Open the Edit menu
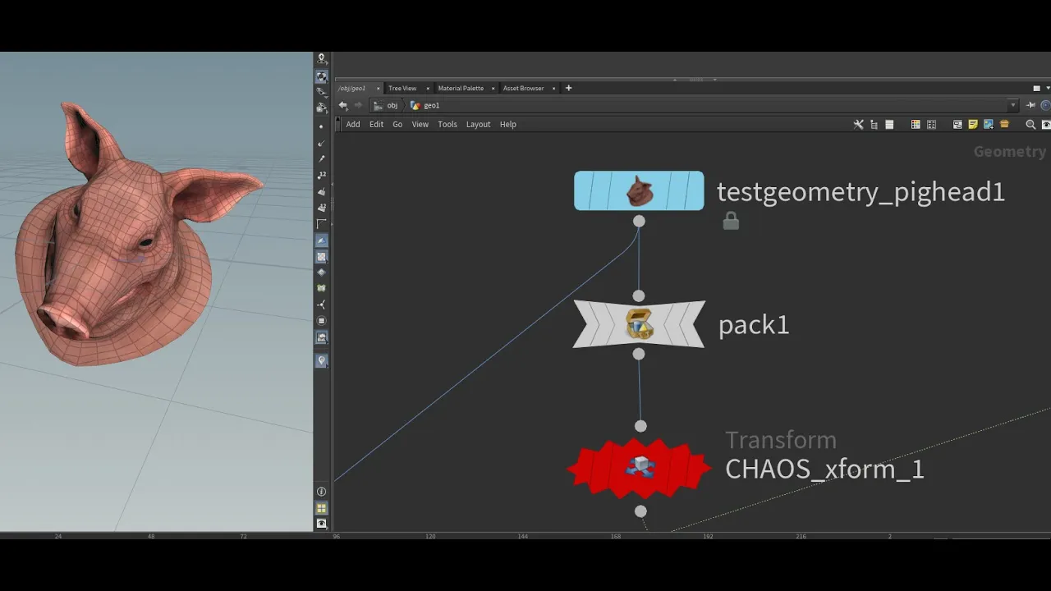The height and width of the screenshot is (591, 1051). [376, 124]
